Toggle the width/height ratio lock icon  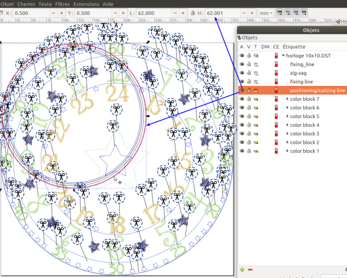[193, 13]
